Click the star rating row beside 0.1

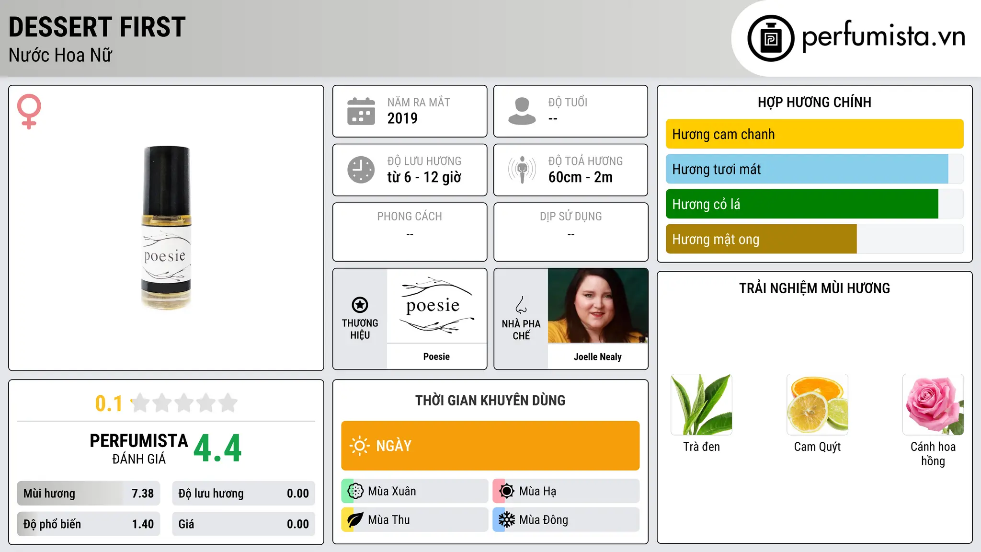(x=184, y=403)
